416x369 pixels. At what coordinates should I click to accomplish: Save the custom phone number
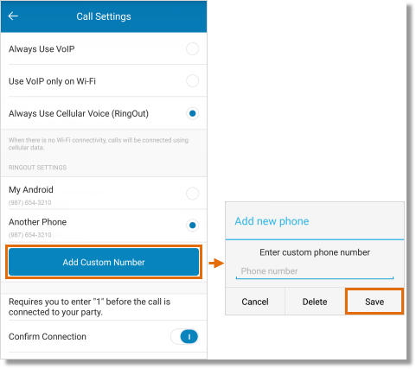pyautogui.click(x=374, y=302)
